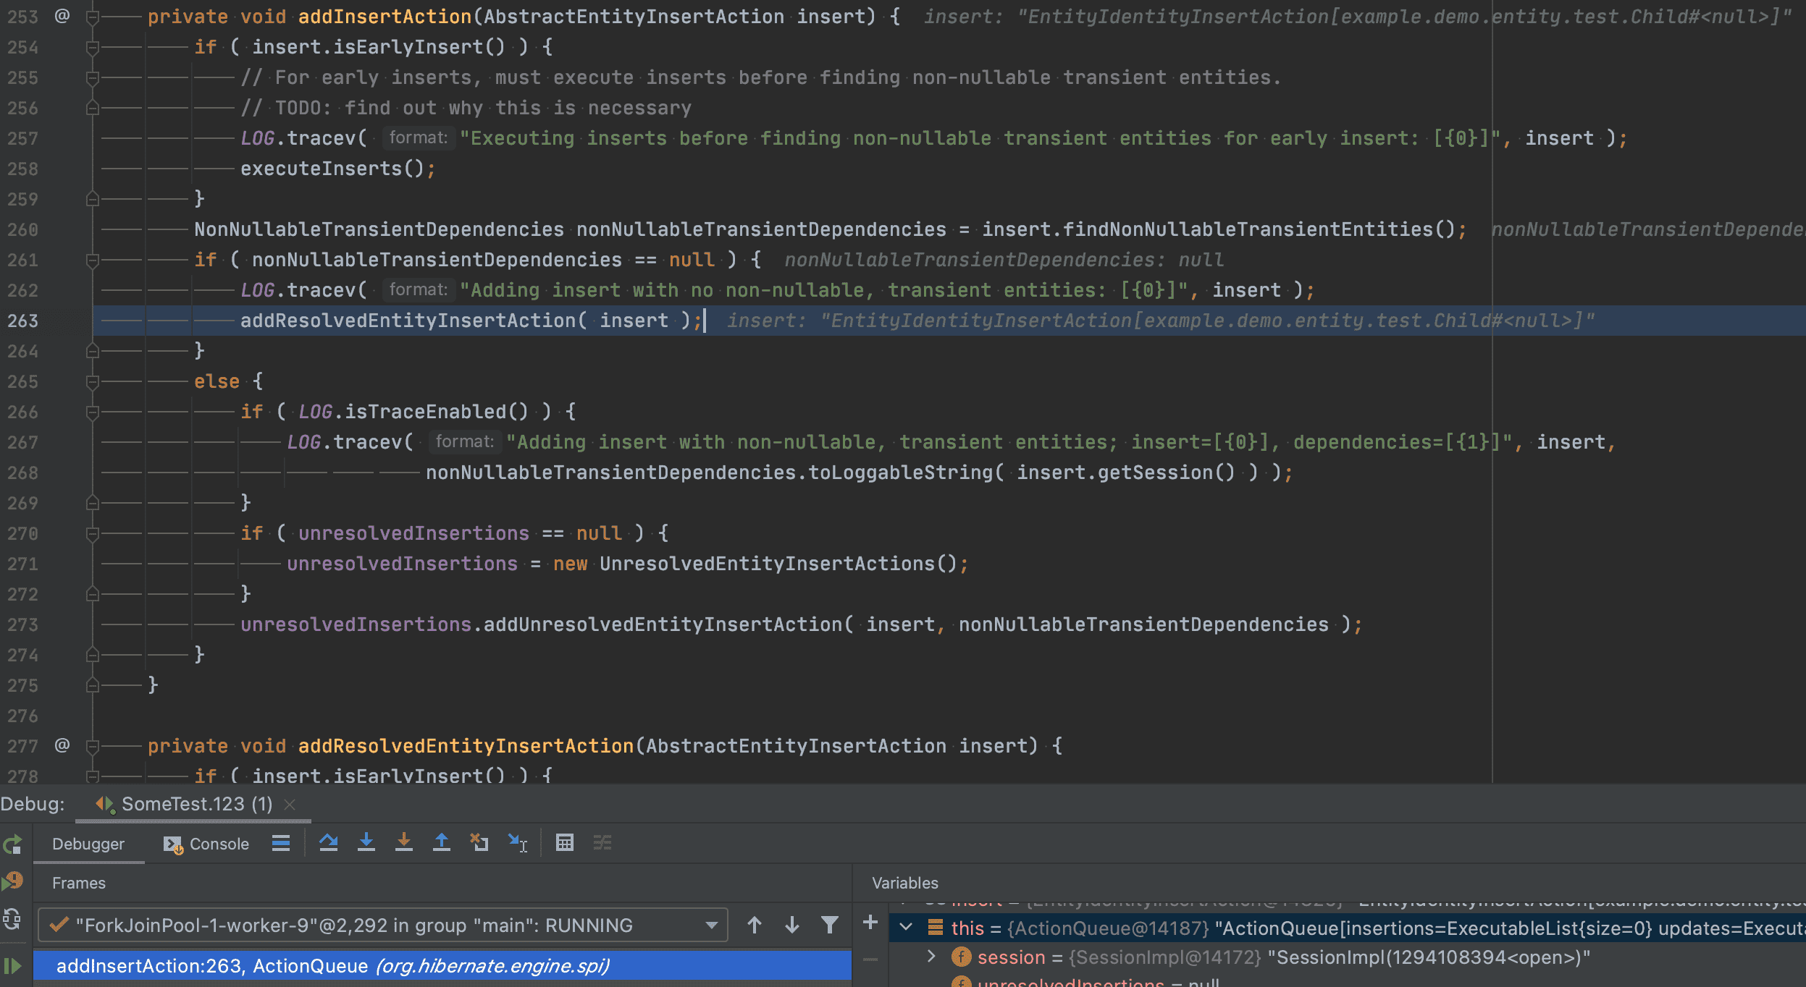This screenshot has width=1806, height=987.
Task: Click the gutter @ marker on line 277
Action: (x=62, y=745)
